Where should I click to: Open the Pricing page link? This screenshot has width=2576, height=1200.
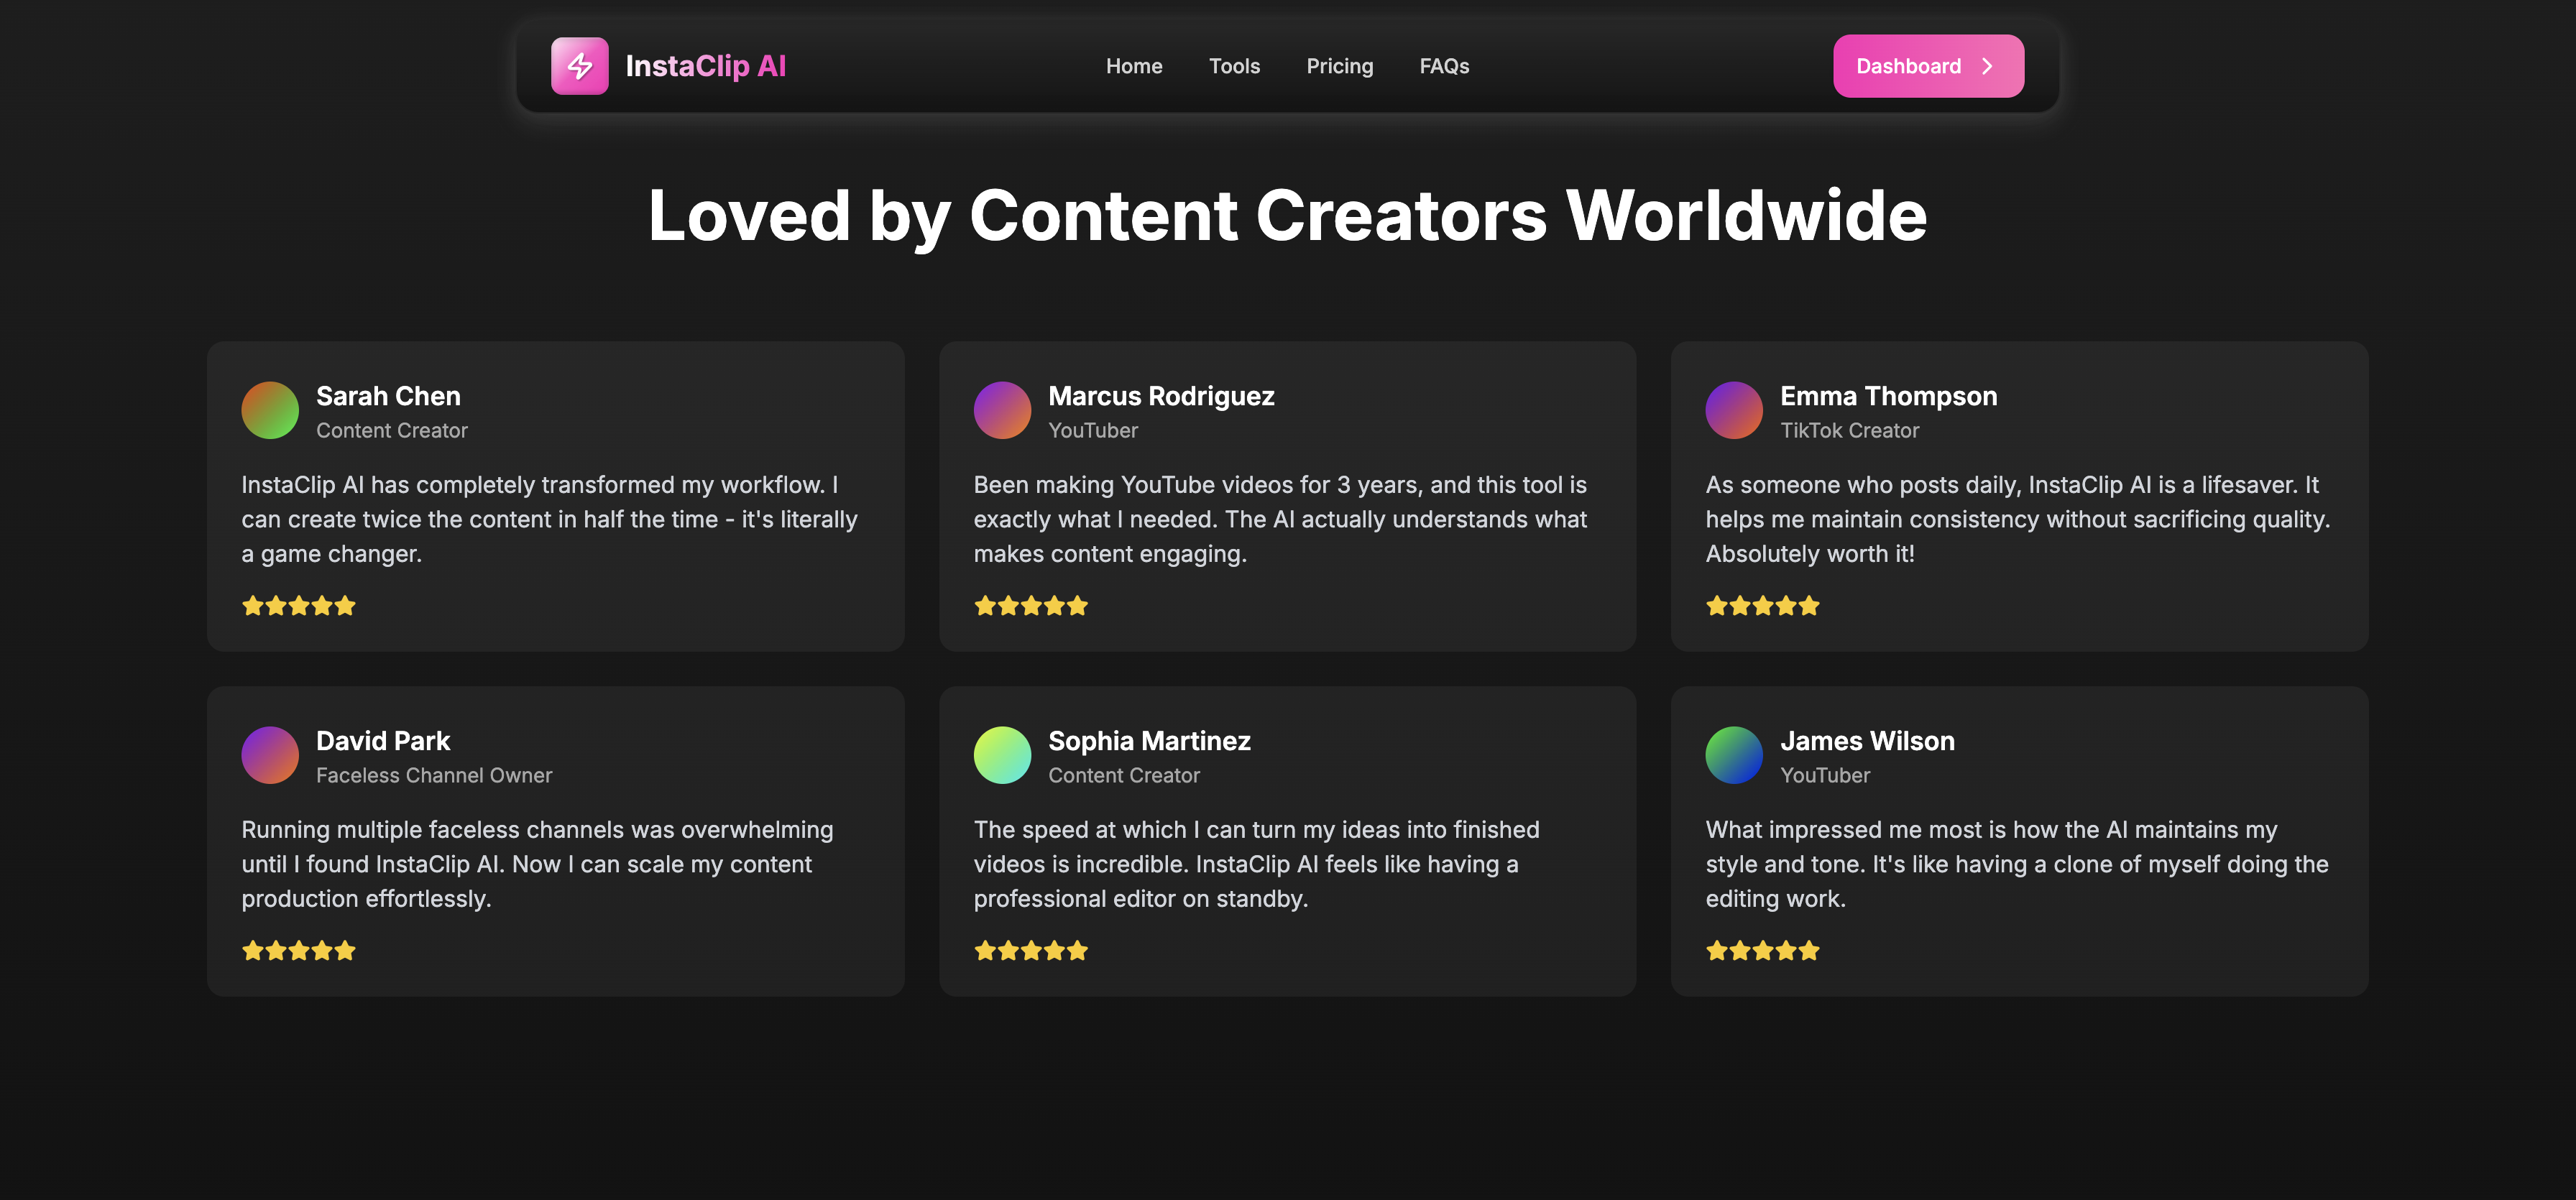click(x=1339, y=66)
